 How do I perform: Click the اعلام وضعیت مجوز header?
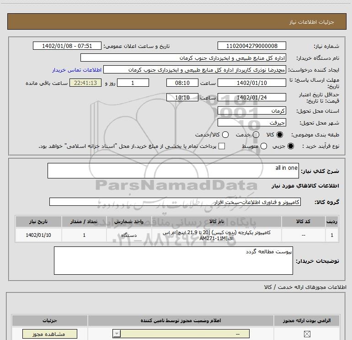(x=181, y=320)
